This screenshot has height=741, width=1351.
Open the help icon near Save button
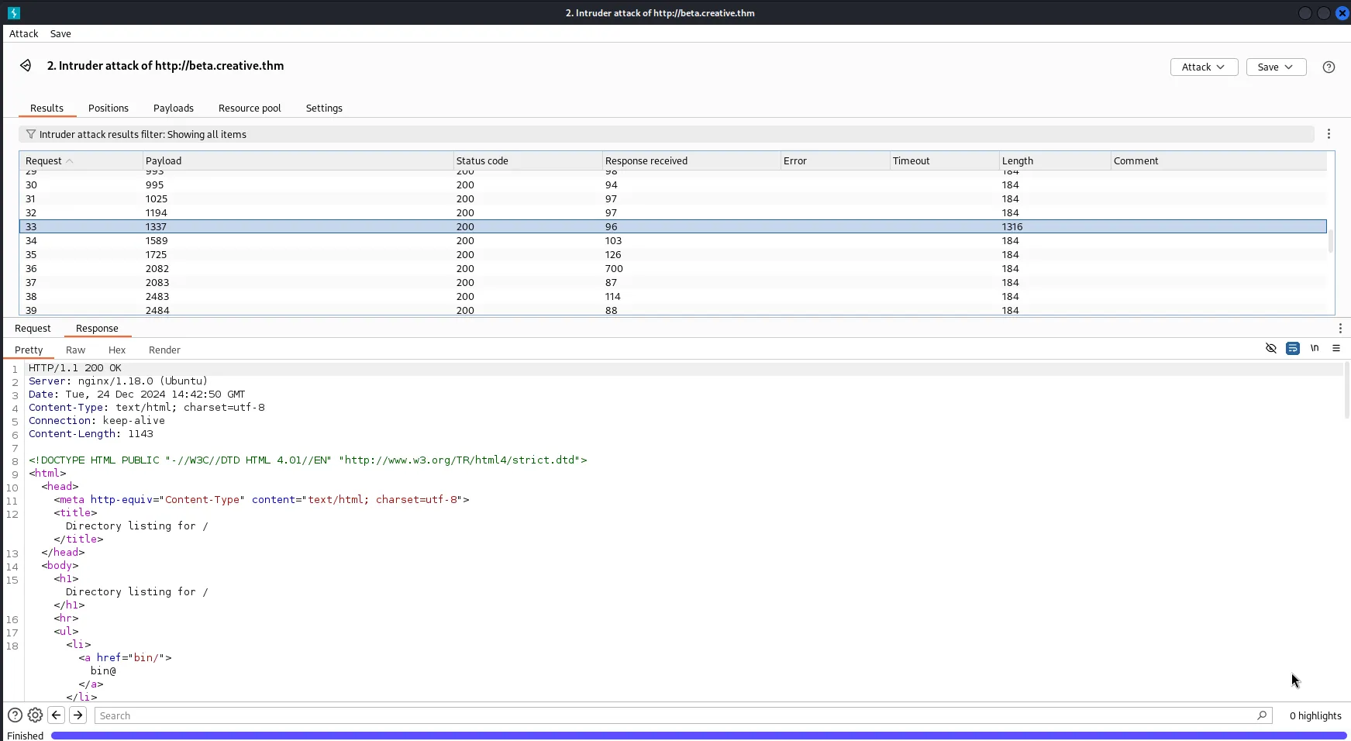pyautogui.click(x=1329, y=67)
